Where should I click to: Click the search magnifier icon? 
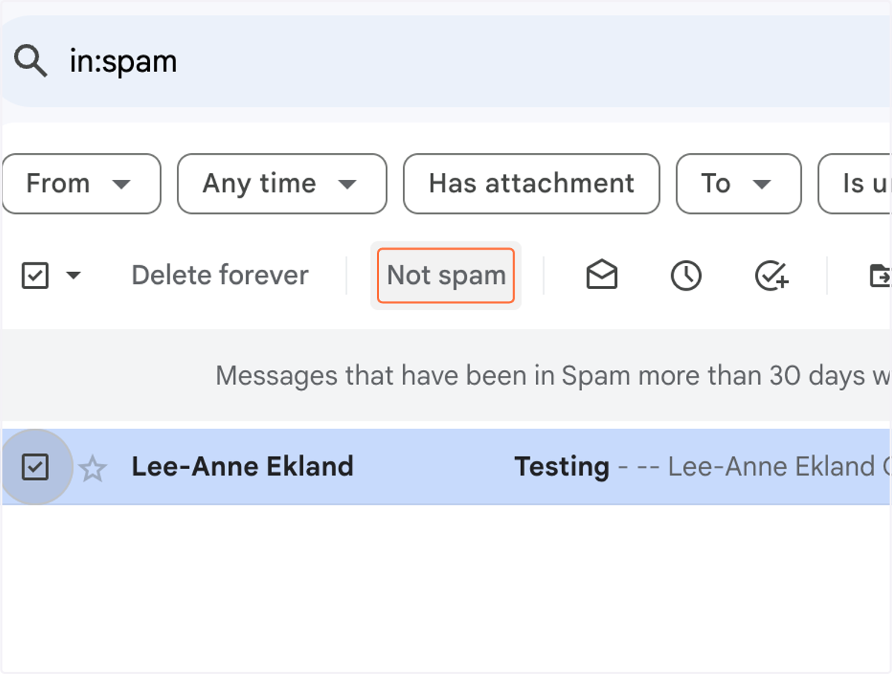click(x=30, y=60)
